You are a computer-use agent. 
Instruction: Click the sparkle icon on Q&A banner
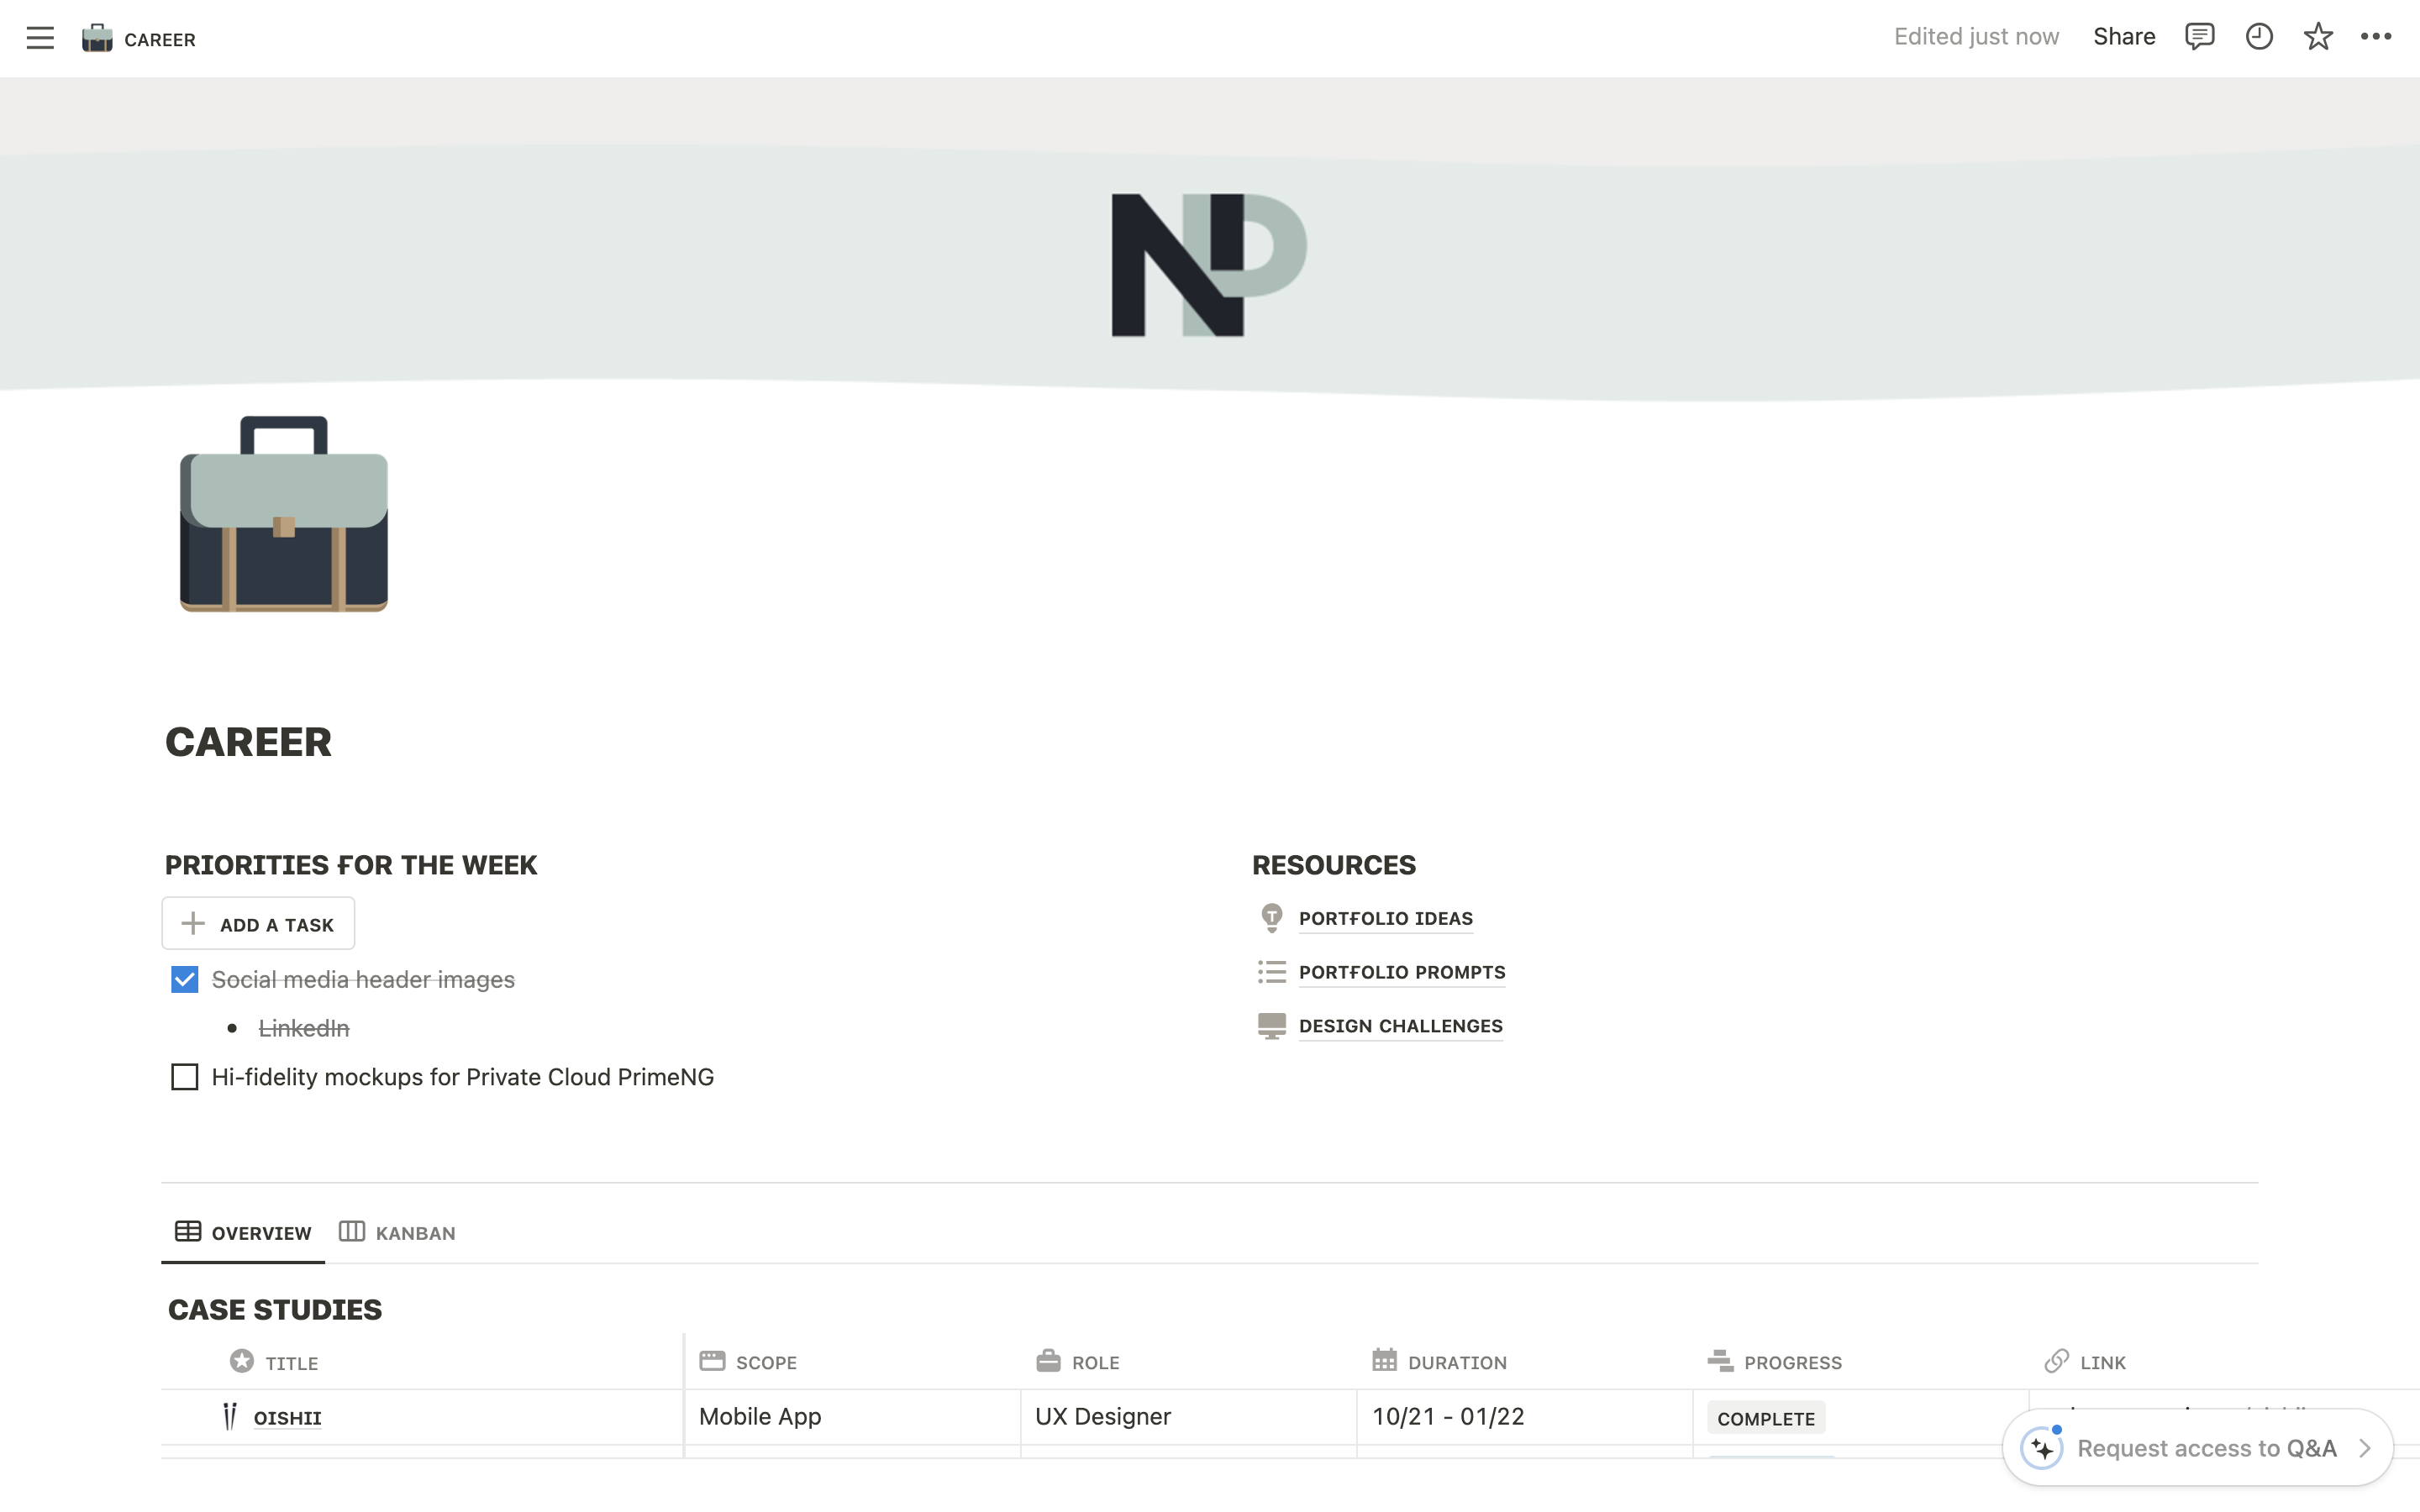2042,1448
